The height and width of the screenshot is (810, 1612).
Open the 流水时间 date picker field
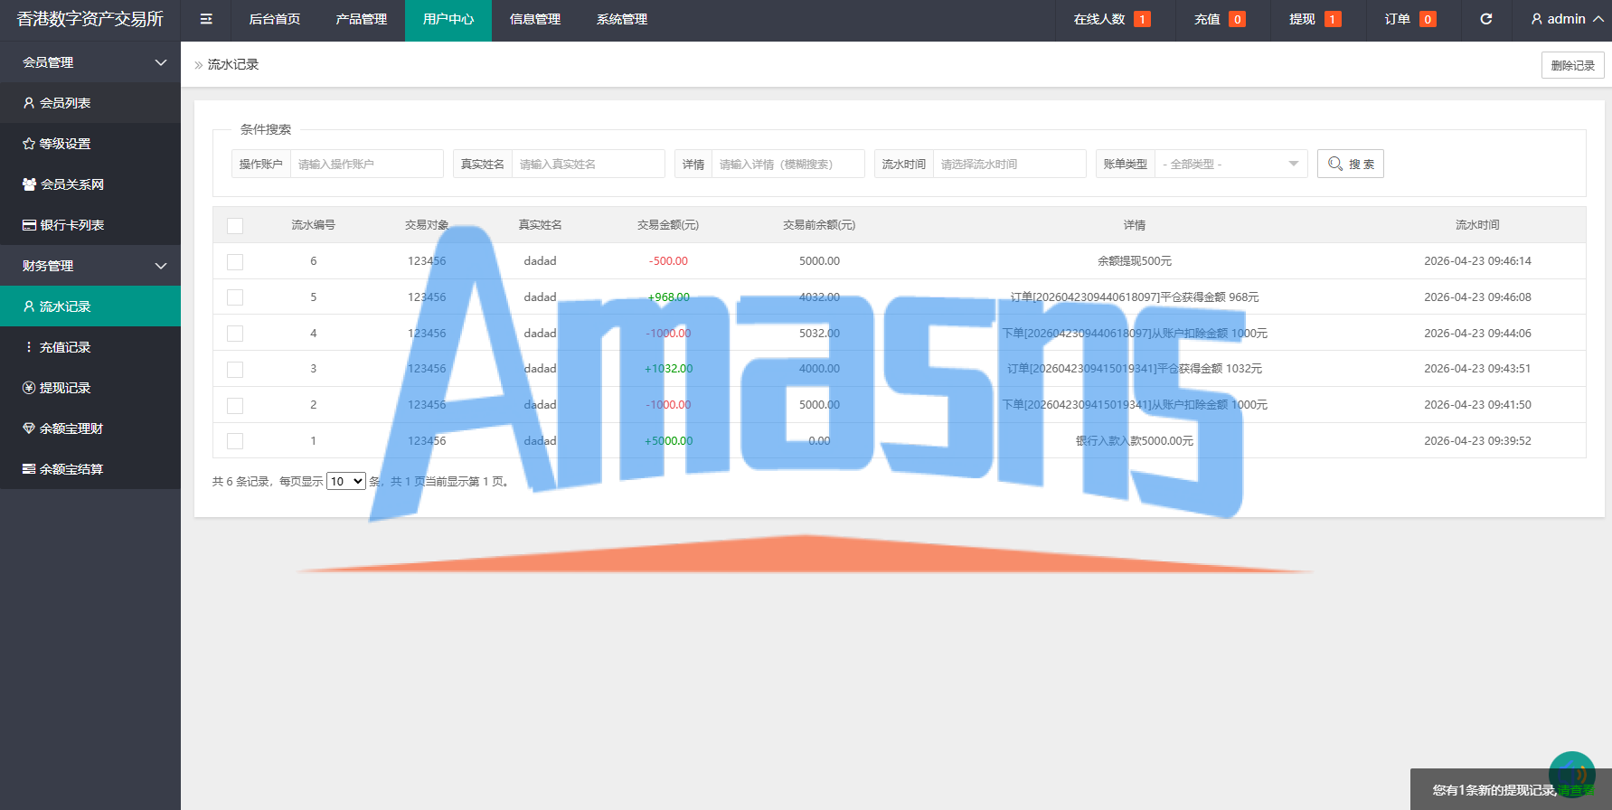[x=1009, y=164]
